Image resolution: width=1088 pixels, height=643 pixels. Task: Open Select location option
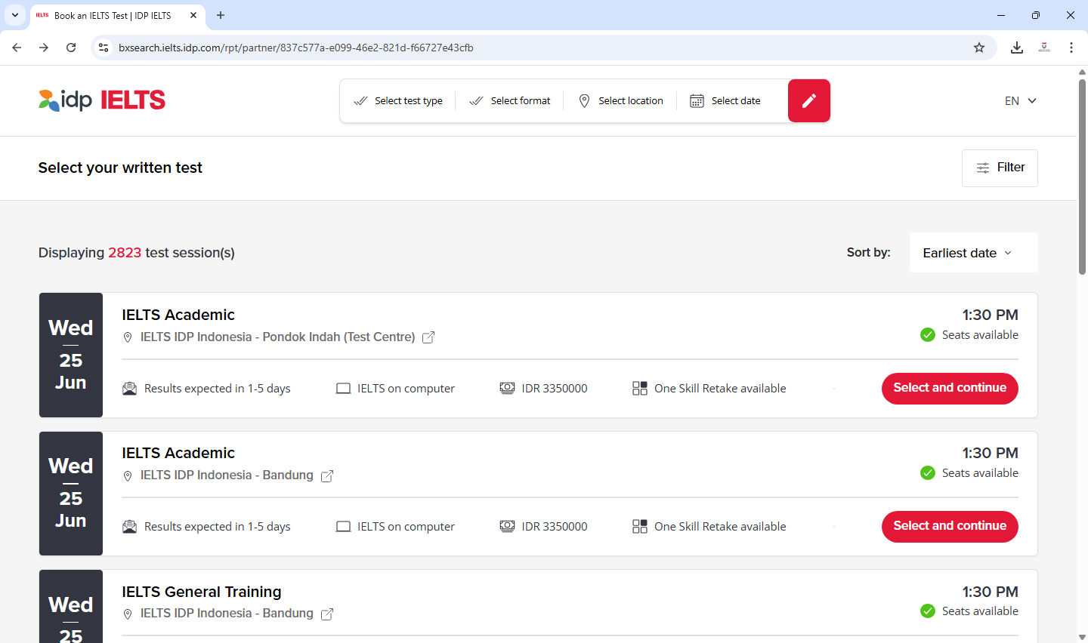(620, 100)
